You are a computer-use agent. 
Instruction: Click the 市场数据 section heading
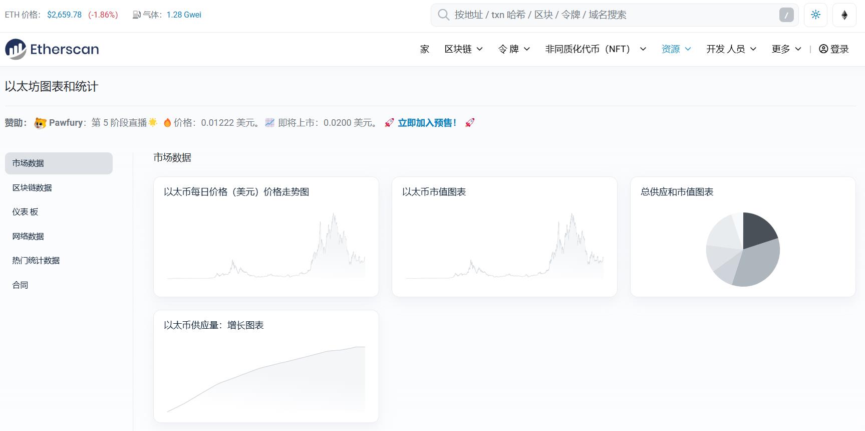172,157
